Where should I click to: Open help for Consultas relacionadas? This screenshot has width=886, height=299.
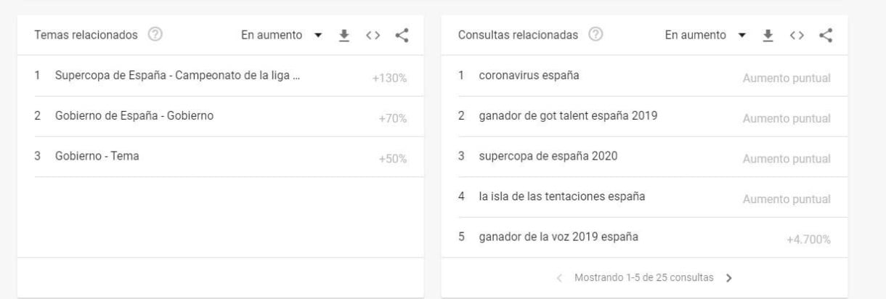click(x=596, y=36)
